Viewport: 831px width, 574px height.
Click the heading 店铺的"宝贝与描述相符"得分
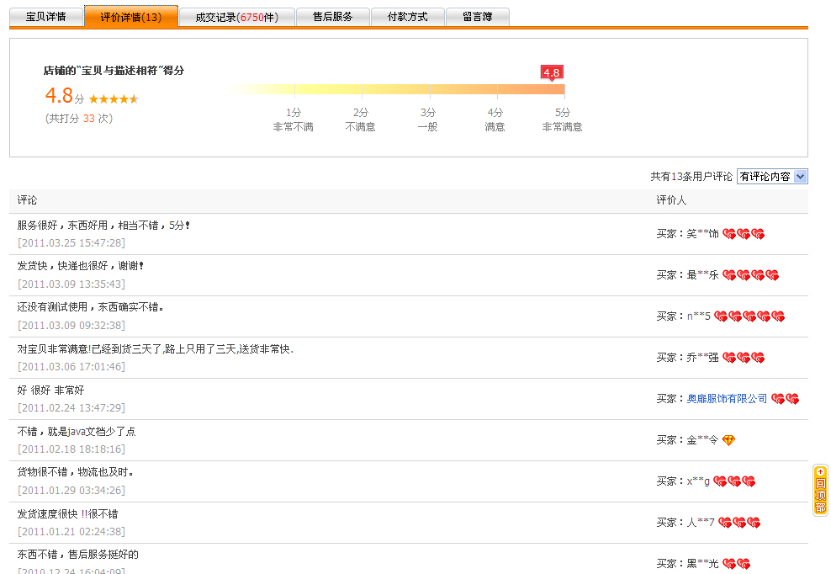114,71
